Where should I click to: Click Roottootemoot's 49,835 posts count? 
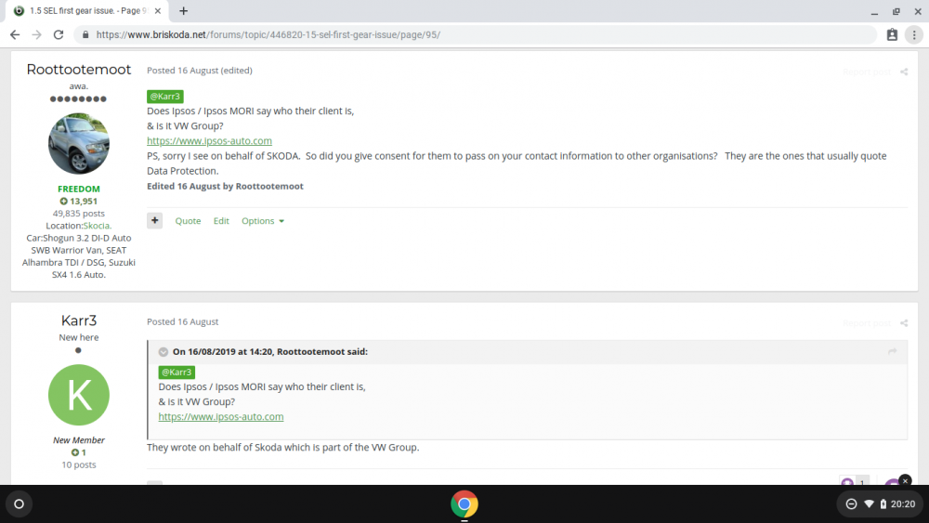(79, 214)
